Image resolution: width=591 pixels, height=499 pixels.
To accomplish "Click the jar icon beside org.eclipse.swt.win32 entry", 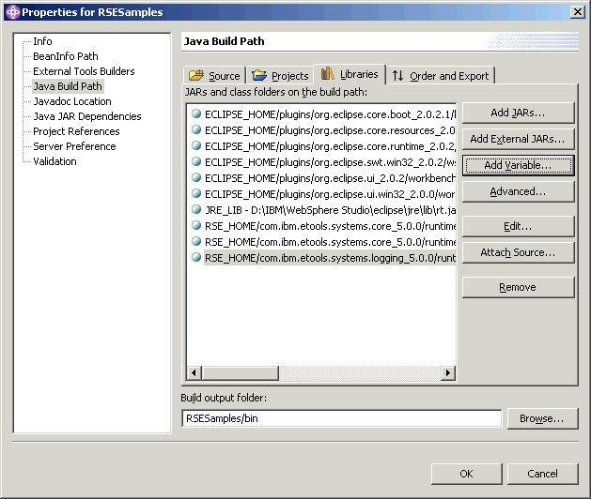I will (196, 161).
